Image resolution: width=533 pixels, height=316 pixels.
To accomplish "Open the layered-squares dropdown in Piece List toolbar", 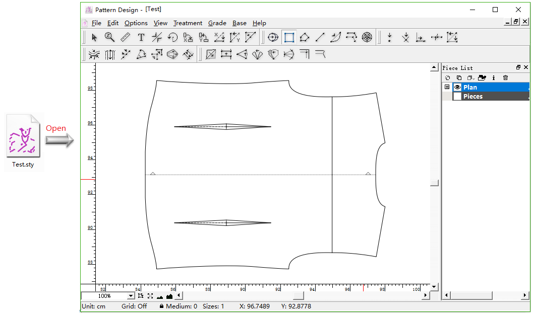I will [470, 77].
